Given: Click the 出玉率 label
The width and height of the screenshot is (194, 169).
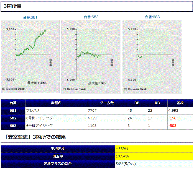Looking at the screenshot, I should tap(58, 156).
